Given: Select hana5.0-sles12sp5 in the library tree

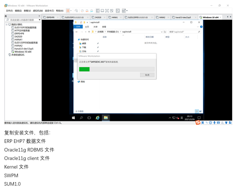Looking at the screenshot, I should point(24,49).
